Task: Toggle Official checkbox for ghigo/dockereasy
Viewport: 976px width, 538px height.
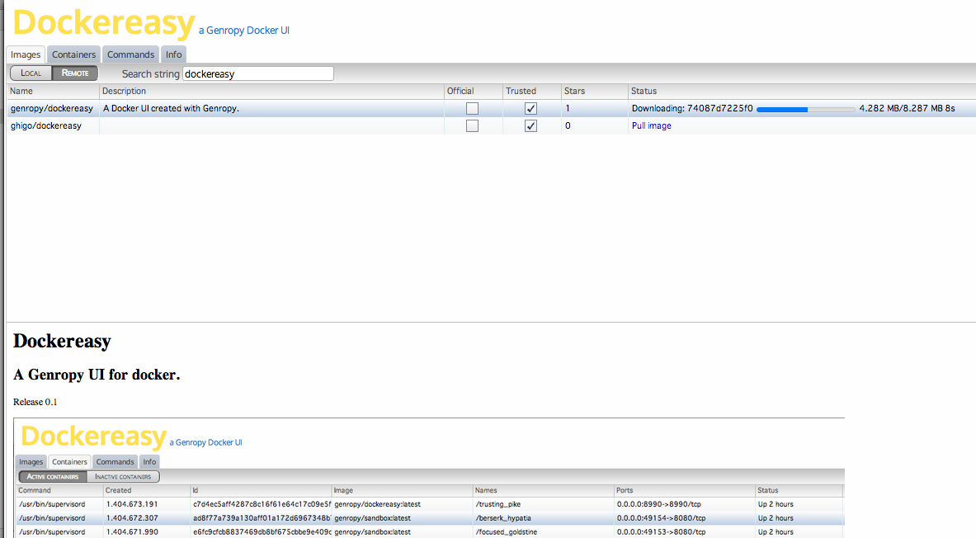Action: coord(473,125)
